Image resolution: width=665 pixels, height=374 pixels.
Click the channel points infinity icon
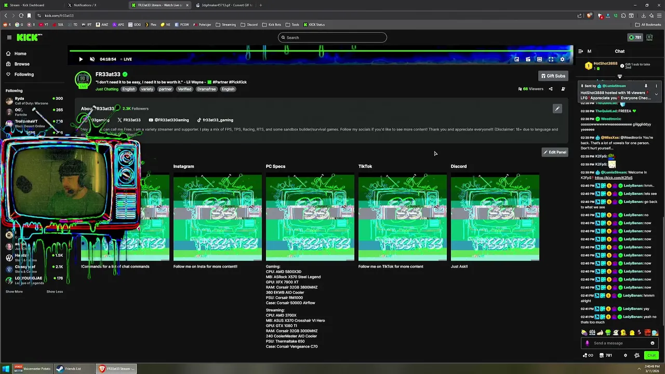coord(588,355)
